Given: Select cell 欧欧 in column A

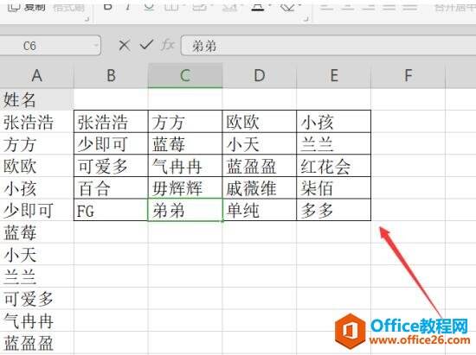Looking at the screenshot, I should pos(36,166).
